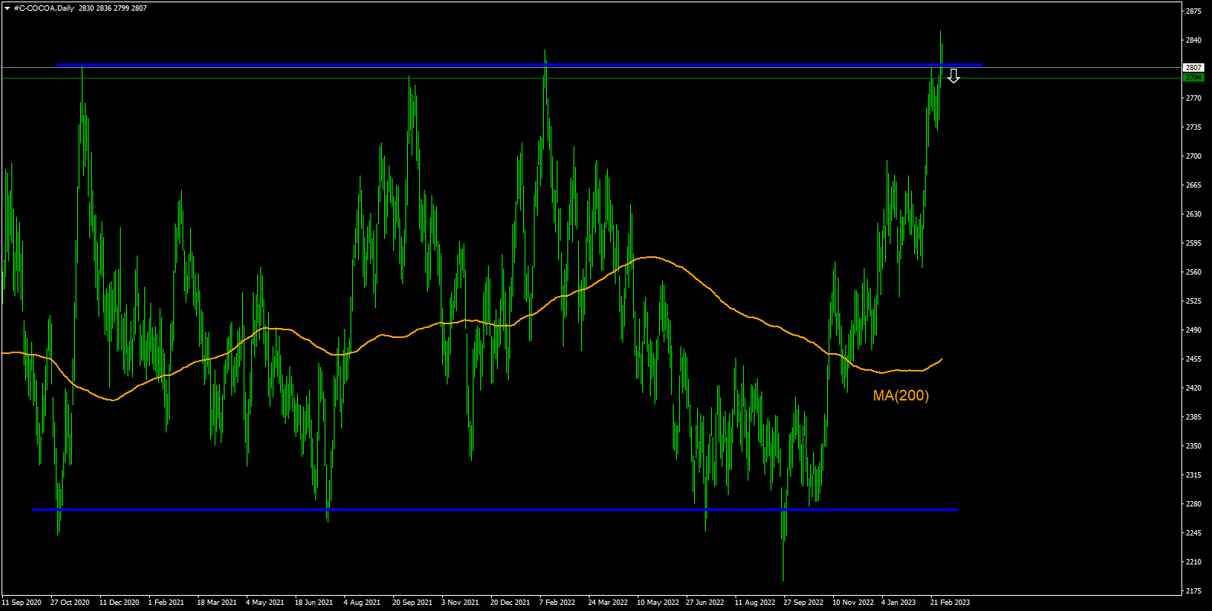Open the chart dropdown triangle beside #C-COCOA

click(x=7, y=8)
